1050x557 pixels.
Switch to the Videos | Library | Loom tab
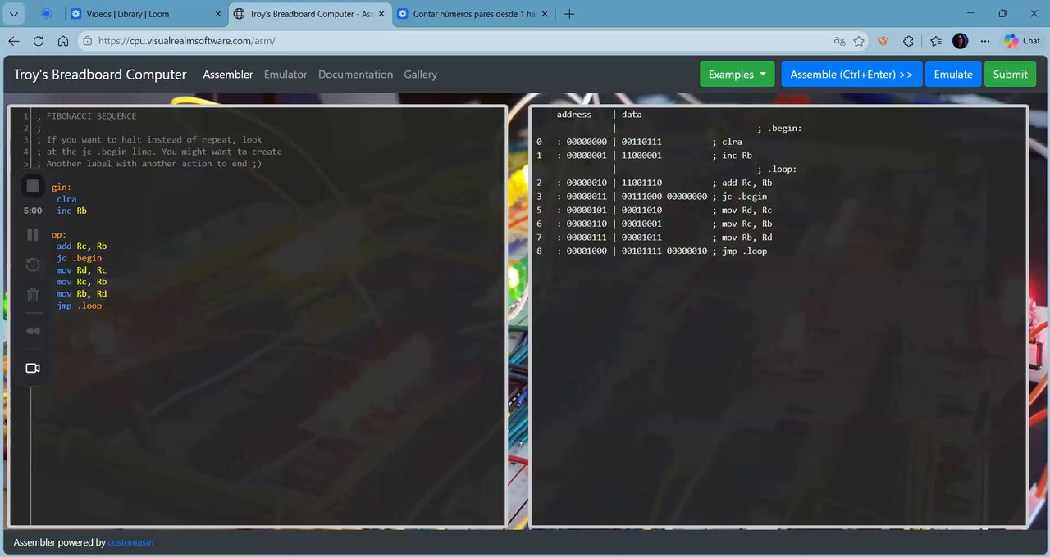point(136,14)
